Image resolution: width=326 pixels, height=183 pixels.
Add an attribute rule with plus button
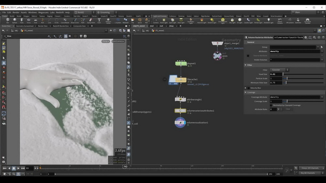pos(278,109)
